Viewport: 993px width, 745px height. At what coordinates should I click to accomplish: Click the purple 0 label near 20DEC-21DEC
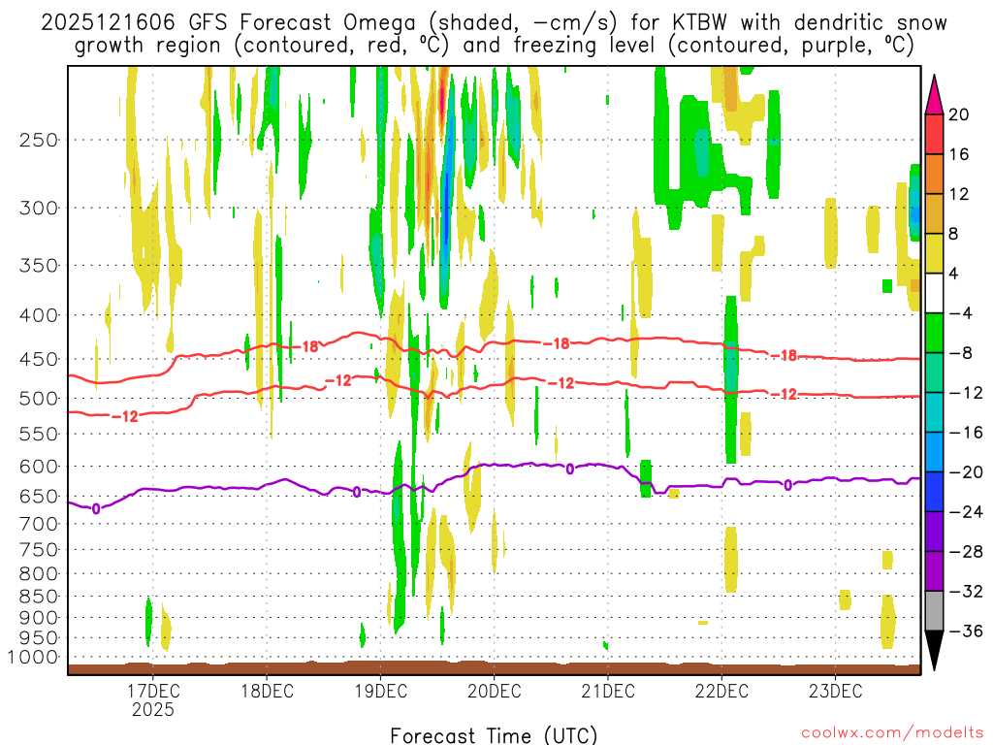click(570, 469)
